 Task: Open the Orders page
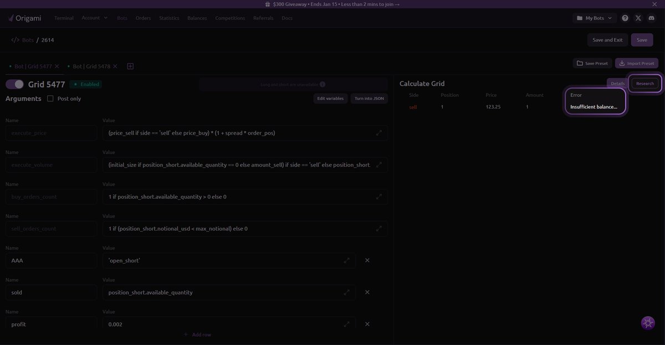click(143, 18)
